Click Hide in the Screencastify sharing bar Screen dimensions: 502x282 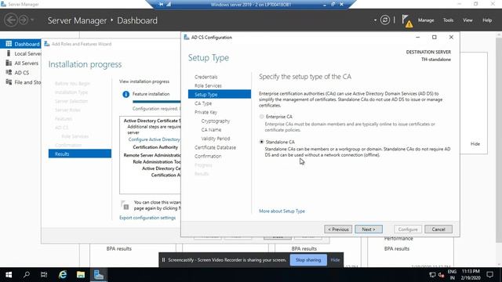[x=335, y=260]
